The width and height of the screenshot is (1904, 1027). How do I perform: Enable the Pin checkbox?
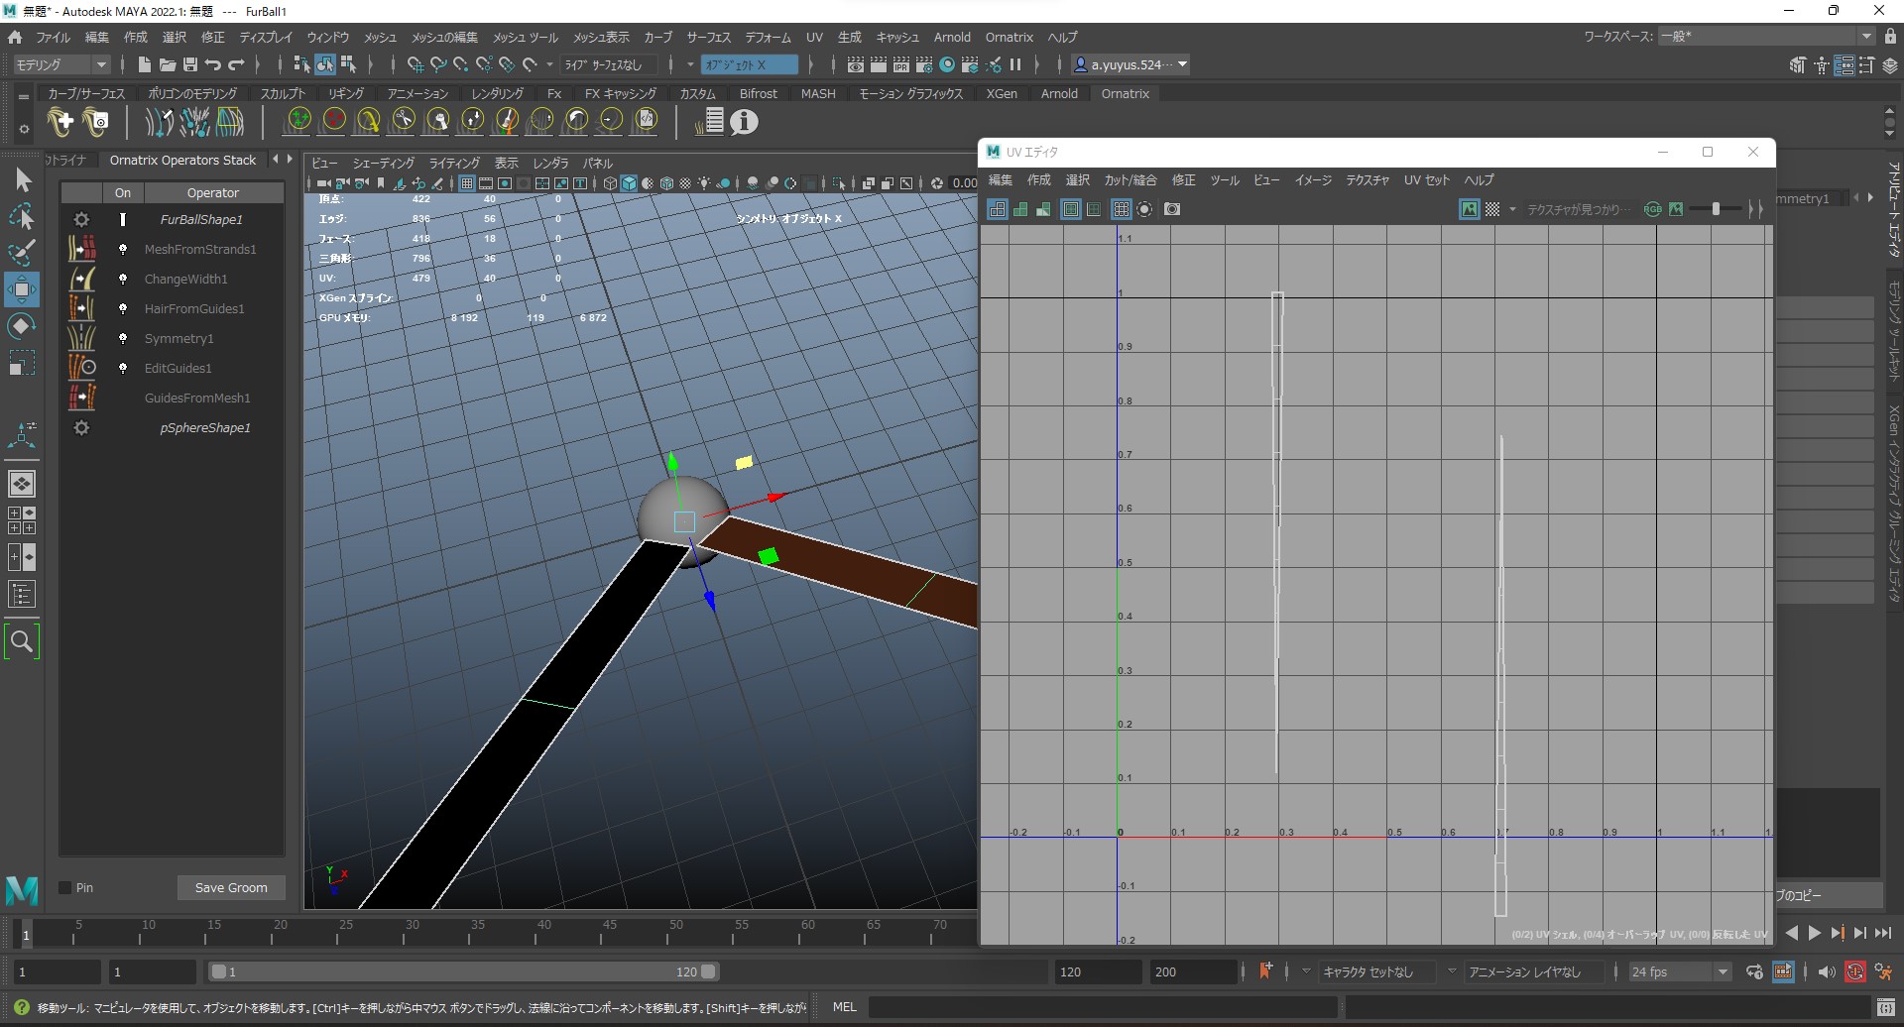coord(65,887)
